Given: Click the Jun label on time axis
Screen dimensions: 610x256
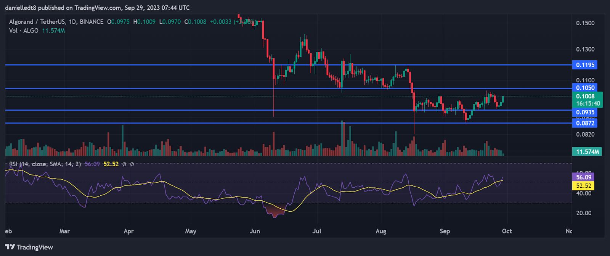Looking at the screenshot, I should [x=255, y=231].
